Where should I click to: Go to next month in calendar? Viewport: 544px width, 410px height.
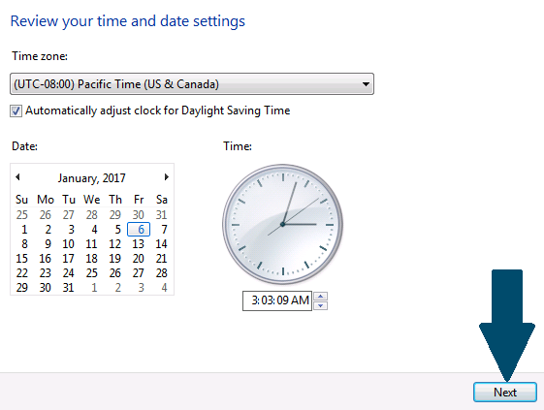click(167, 177)
